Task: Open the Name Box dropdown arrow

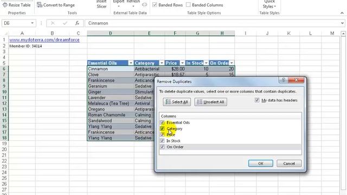Action: [x=33, y=23]
